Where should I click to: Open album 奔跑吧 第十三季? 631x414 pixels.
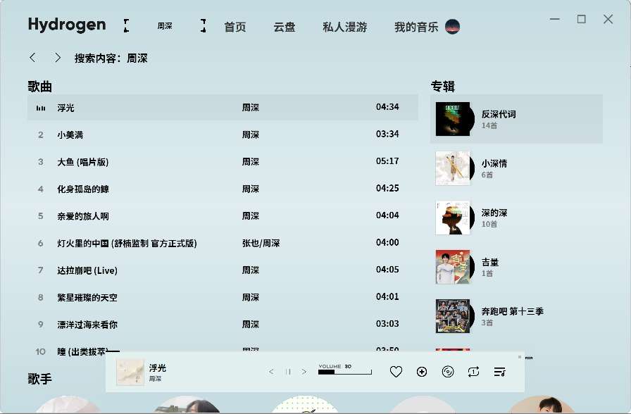516,316
